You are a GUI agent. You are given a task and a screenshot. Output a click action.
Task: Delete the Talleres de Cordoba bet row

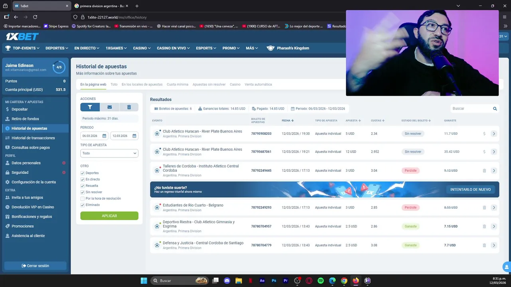[484, 171]
